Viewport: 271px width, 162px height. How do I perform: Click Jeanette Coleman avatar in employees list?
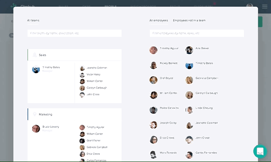coord(189,125)
